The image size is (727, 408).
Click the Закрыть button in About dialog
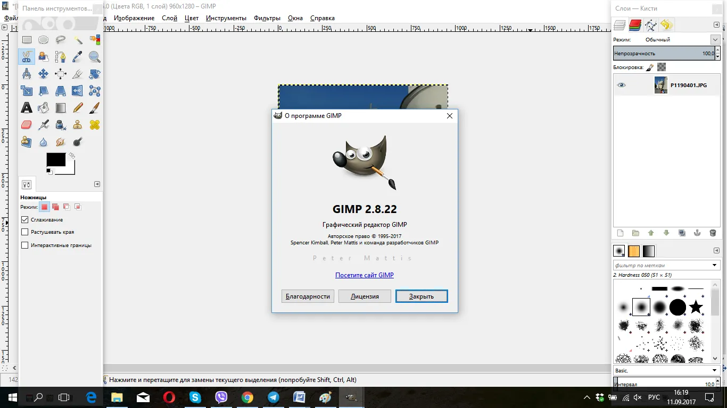point(422,296)
